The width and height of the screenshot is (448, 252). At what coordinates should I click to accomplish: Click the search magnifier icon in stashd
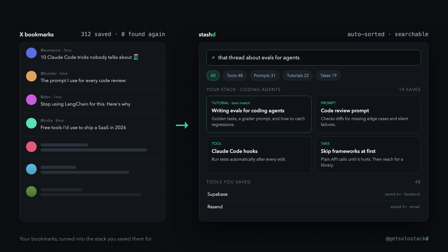[213, 58]
